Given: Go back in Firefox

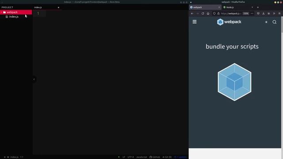Looking at the screenshot, I should pyautogui.click(x=192, y=14).
